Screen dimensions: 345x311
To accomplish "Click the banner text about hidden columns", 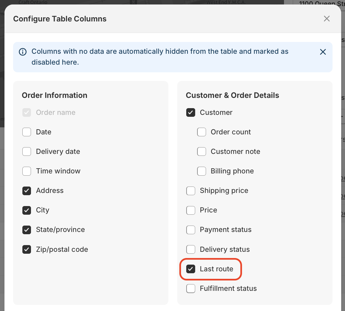I will pos(160,57).
